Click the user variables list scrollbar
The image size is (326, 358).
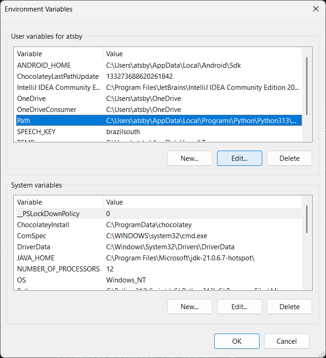pos(307,86)
